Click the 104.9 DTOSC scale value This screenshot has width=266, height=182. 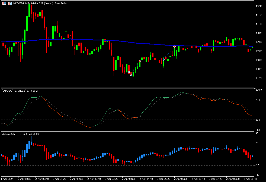pos(259,90)
